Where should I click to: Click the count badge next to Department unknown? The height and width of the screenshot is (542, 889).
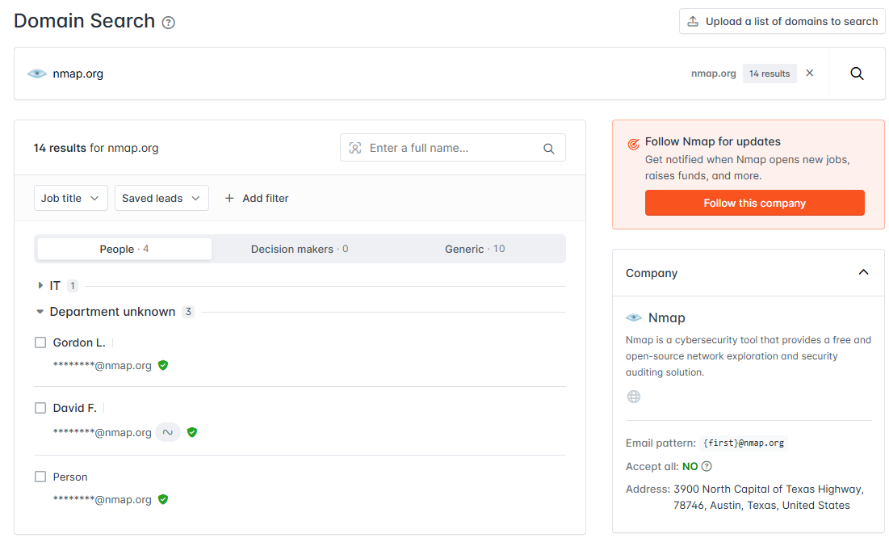(188, 312)
